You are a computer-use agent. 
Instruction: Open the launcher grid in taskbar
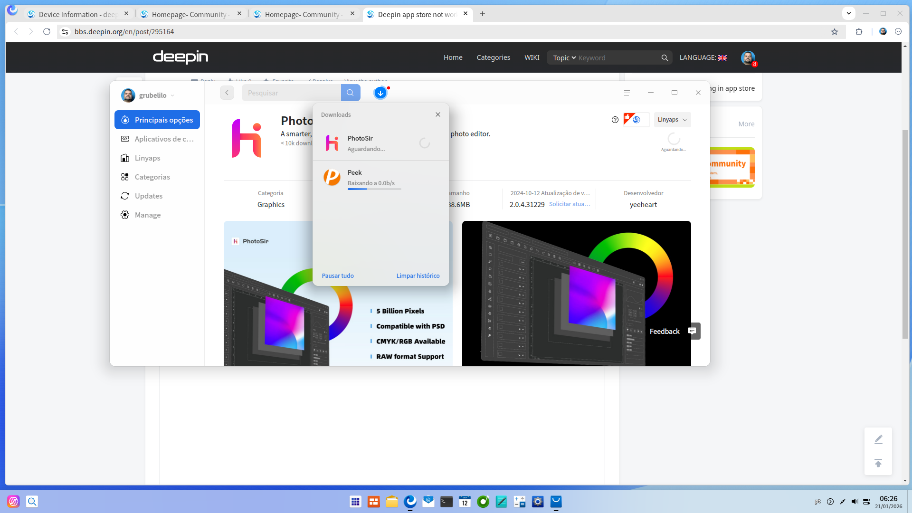pyautogui.click(x=355, y=502)
